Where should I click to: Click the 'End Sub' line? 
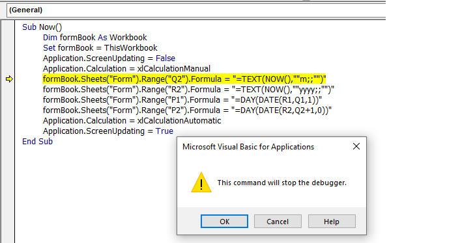pos(37,142)
